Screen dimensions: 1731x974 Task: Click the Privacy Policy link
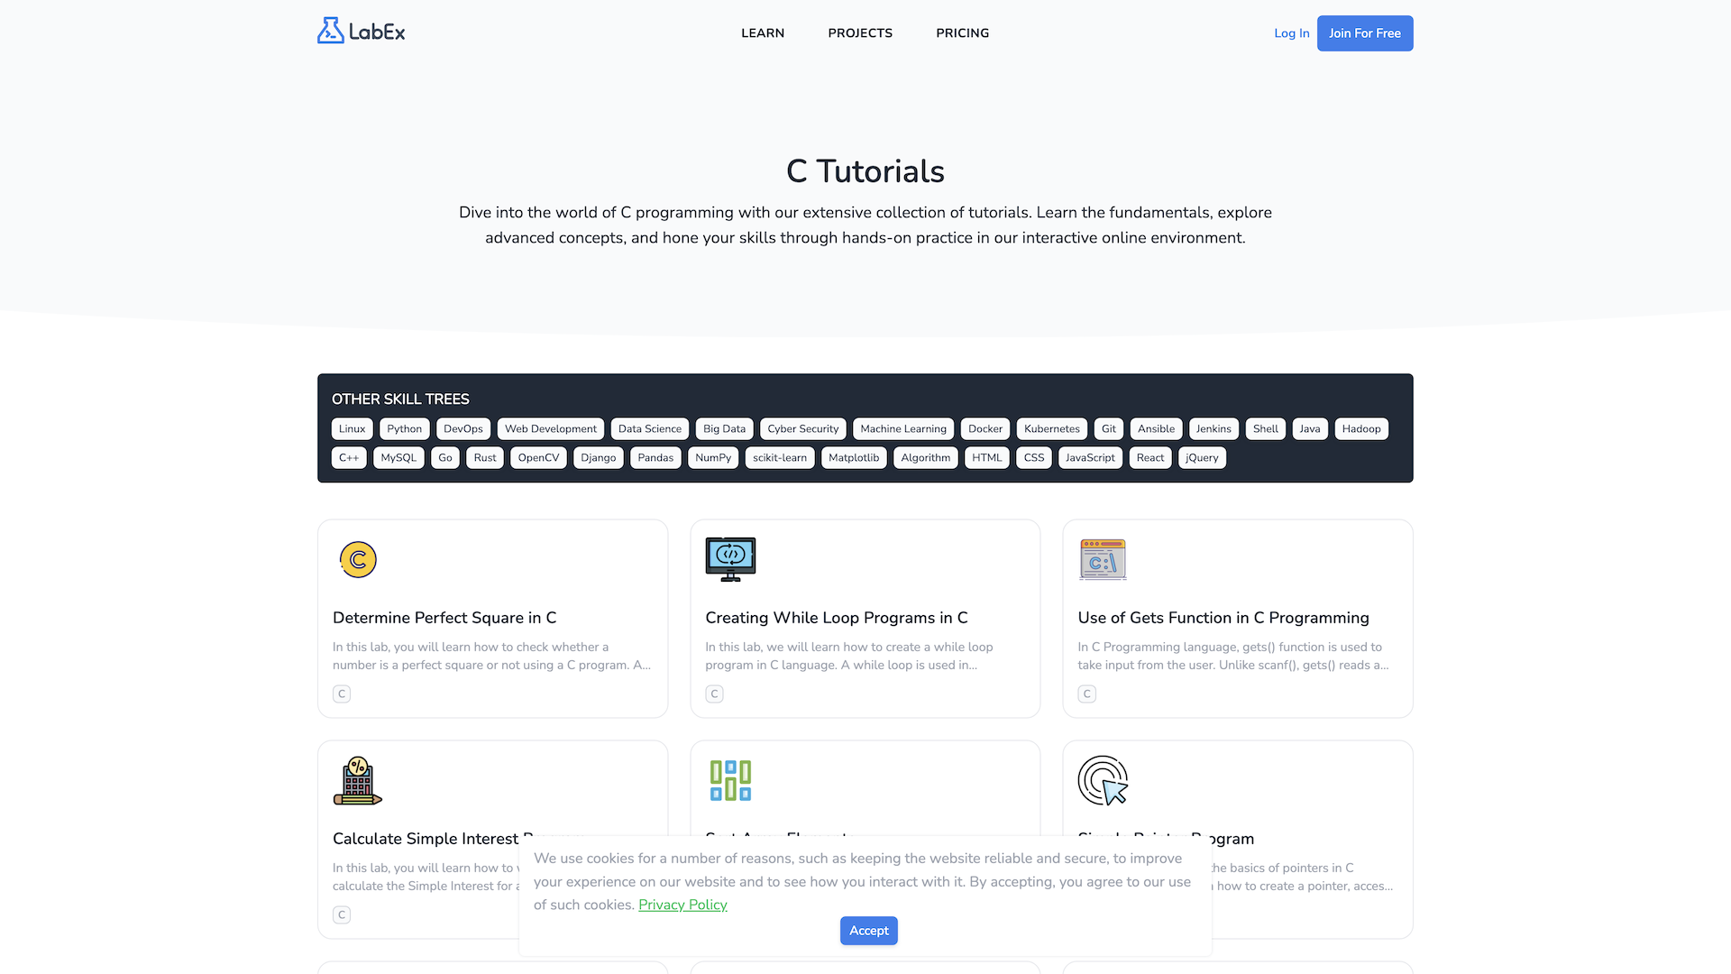pos(682,905)
